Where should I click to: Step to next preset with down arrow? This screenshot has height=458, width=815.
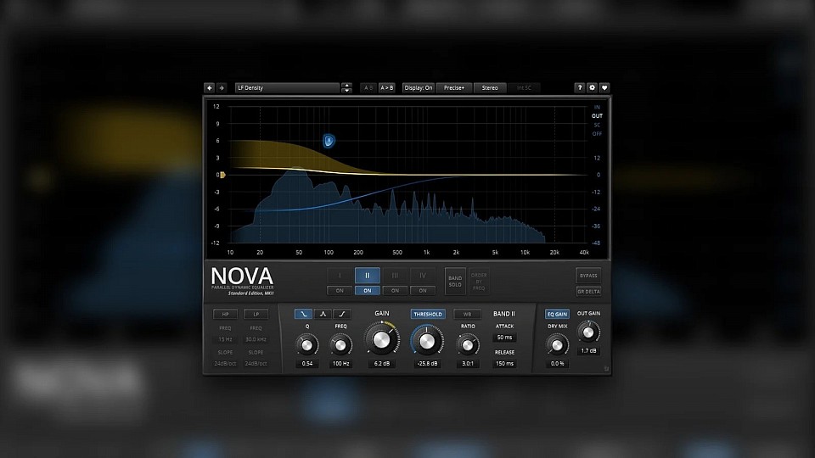click(x=346, y=91)
